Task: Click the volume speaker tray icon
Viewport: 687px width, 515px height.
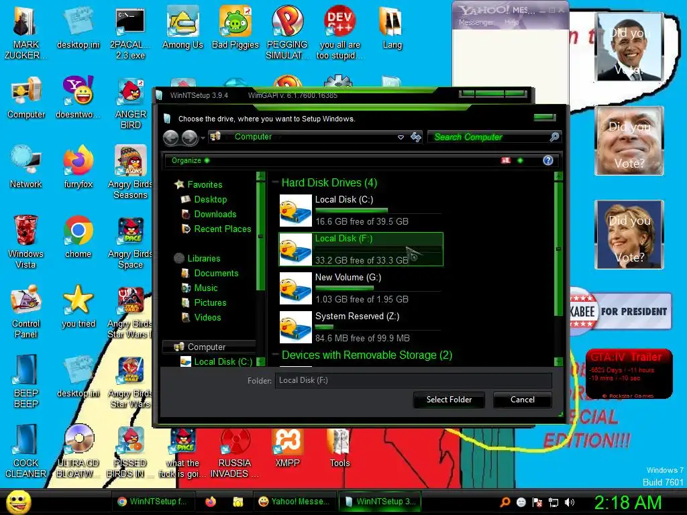Action: tap(570, 502)
